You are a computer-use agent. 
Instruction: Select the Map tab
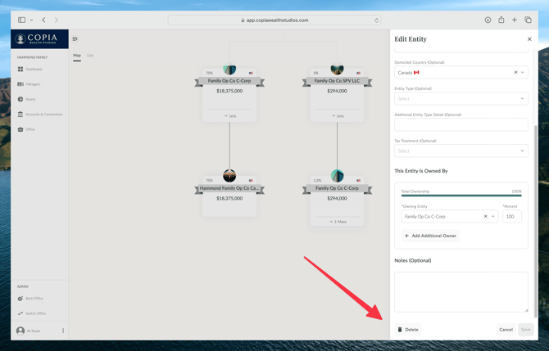(x=77, y=56)
